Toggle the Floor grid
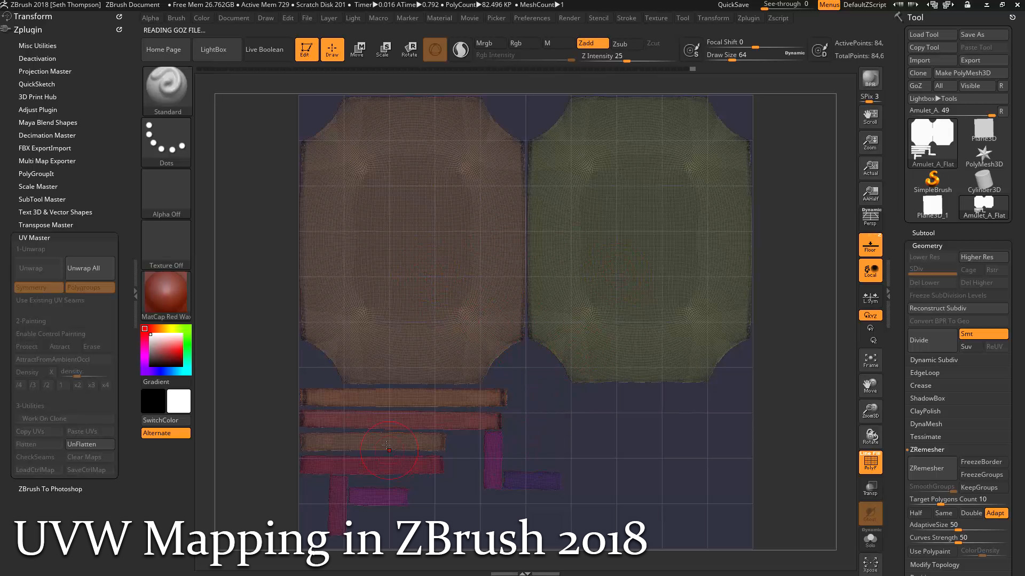This screenshot has height=576, width=1025. [x=870, y=245]
